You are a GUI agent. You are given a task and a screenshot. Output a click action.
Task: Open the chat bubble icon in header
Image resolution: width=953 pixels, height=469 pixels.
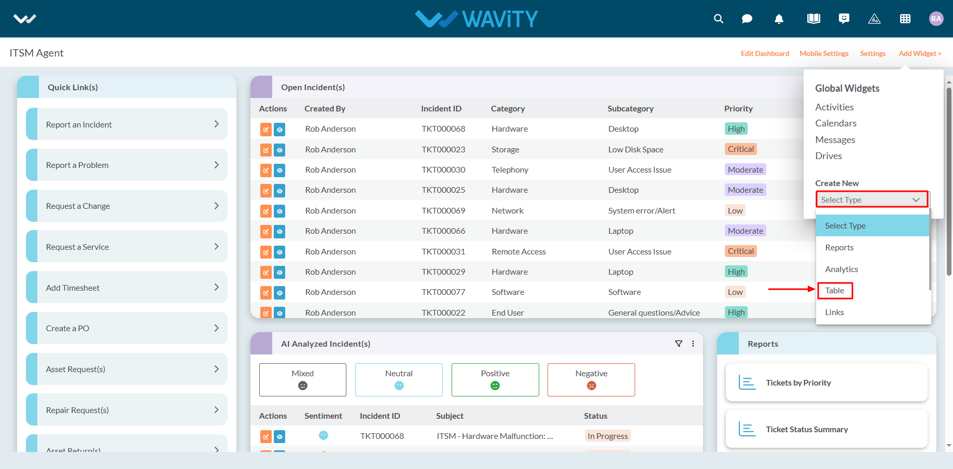point(747,19)
